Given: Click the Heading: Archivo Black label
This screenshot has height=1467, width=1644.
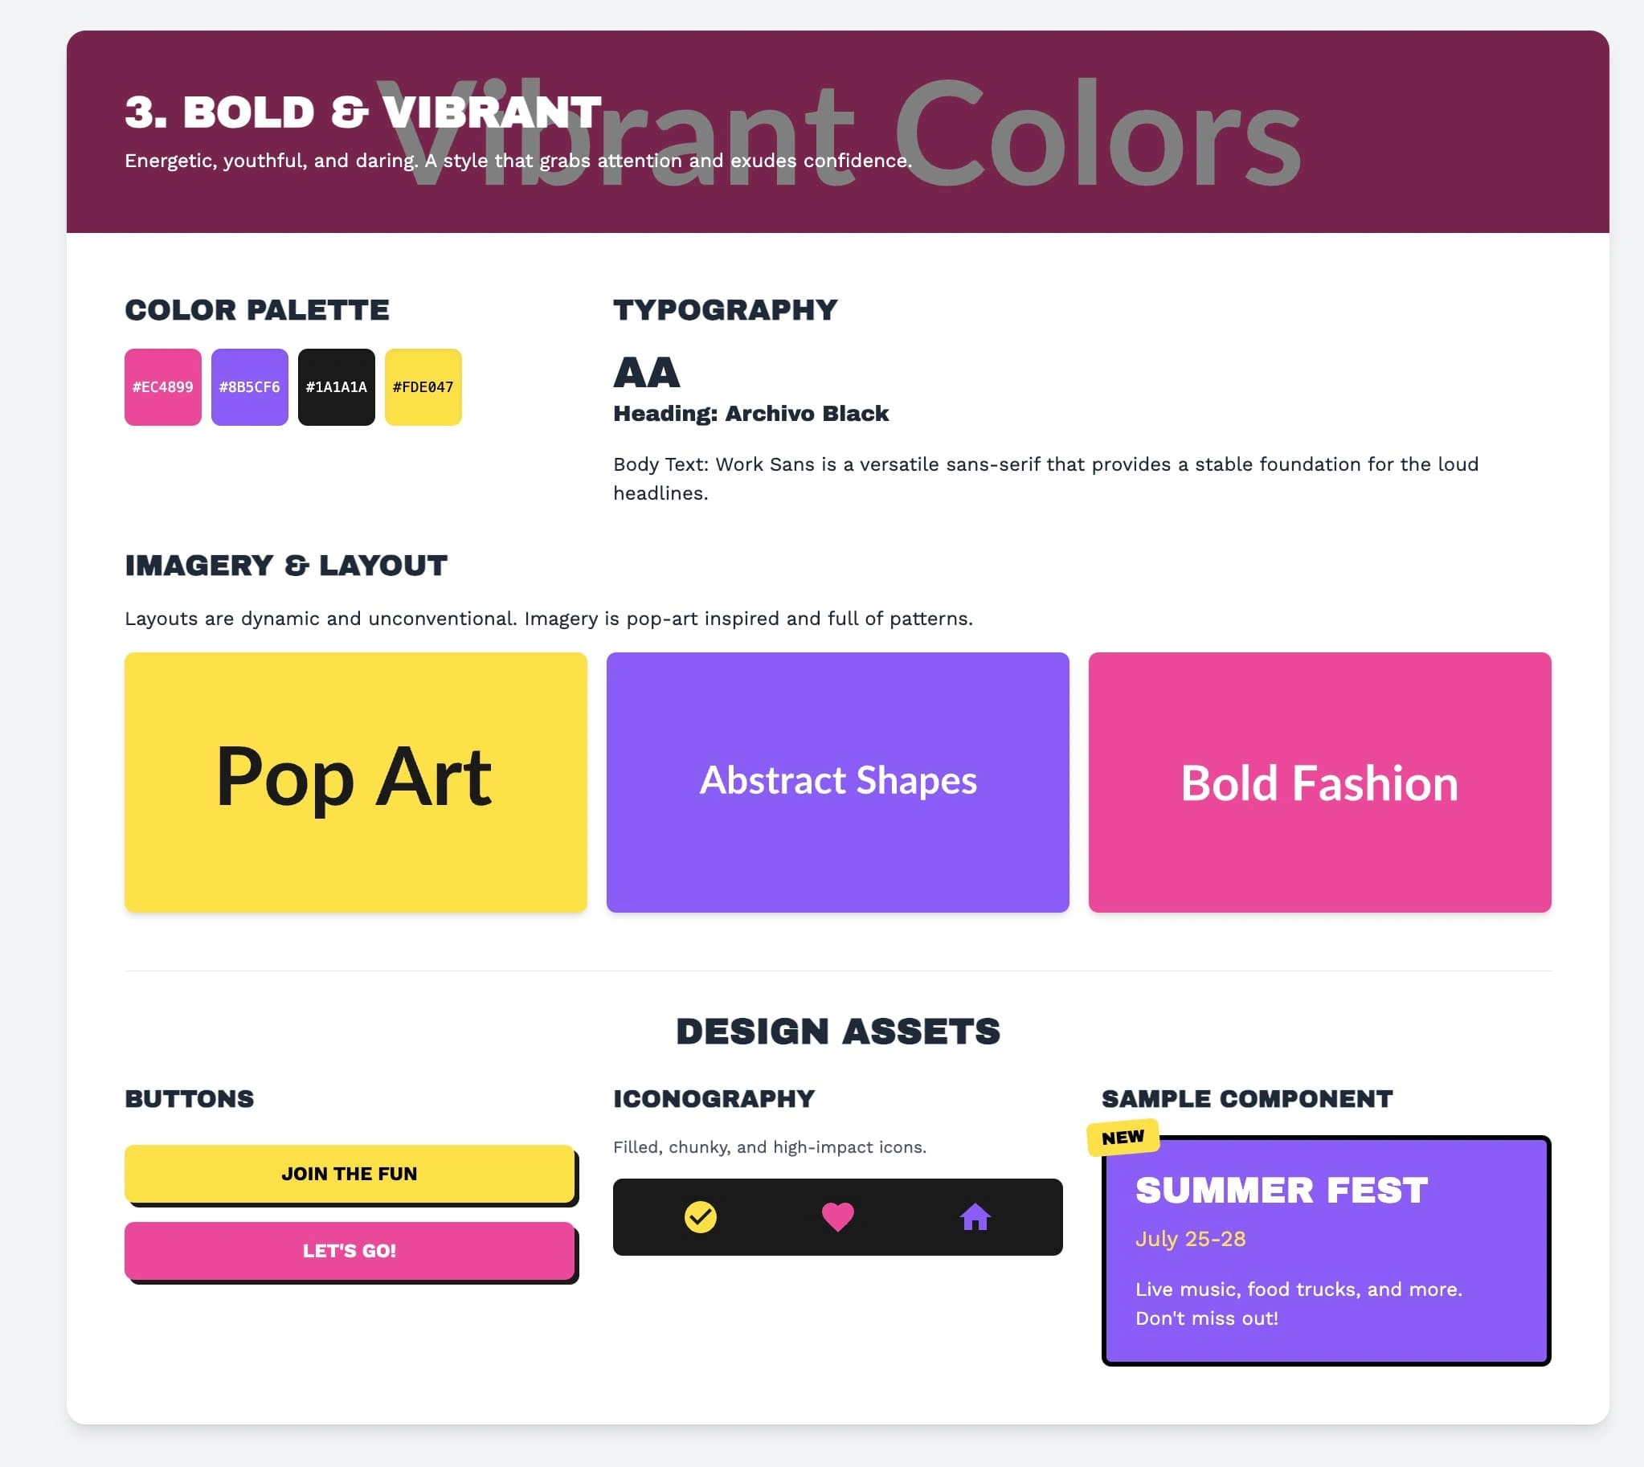Looking at the screenshot, I should [x=750, y=414].
